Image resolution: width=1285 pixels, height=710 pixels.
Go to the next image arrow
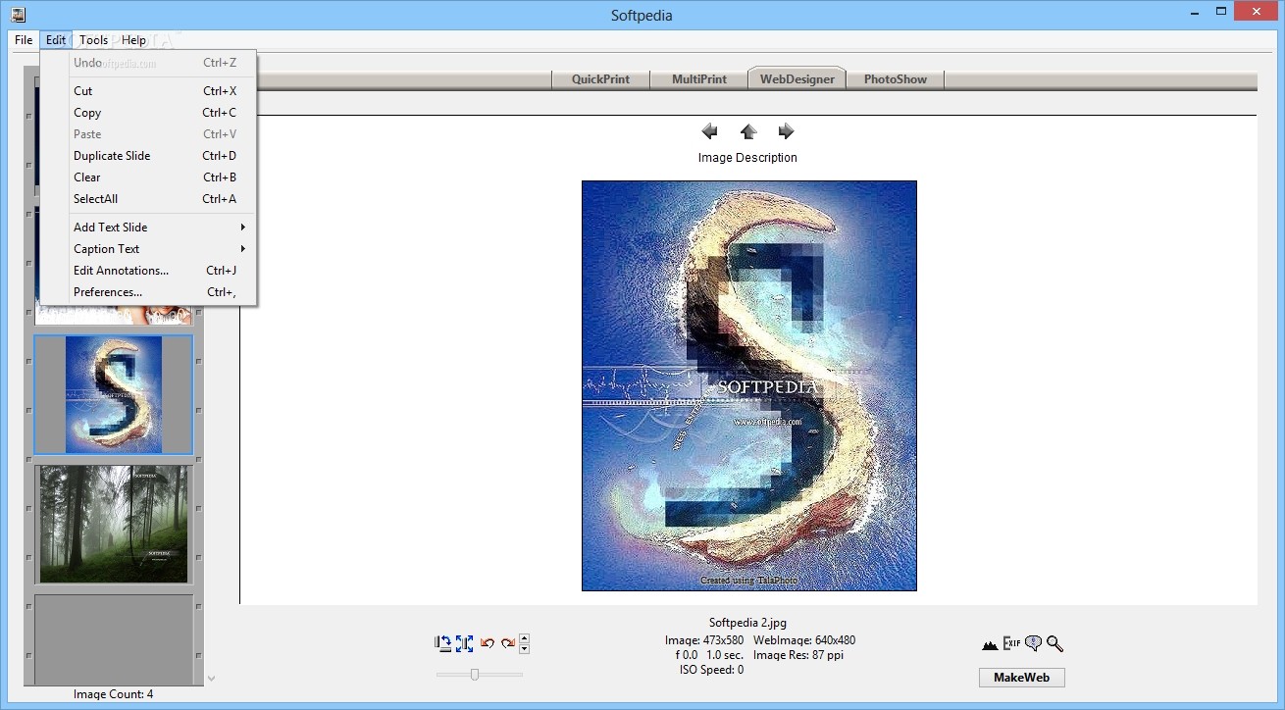pos(786,131)
